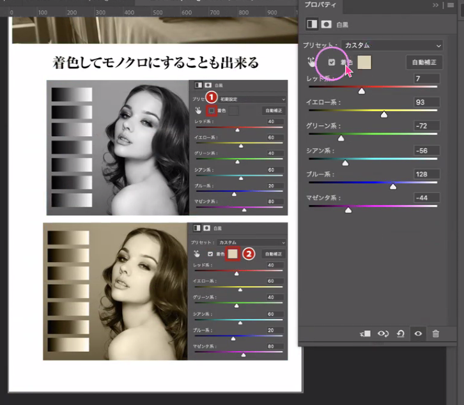The image size is (464, 405).
Task: Select the on-image targeted adjustment hand tool
Action: (x=313, y=63)
